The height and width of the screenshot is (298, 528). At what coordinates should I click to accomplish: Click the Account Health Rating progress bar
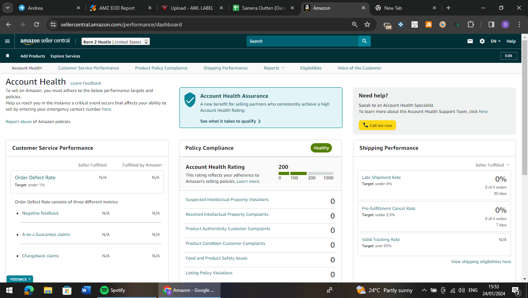pos(306,173)
